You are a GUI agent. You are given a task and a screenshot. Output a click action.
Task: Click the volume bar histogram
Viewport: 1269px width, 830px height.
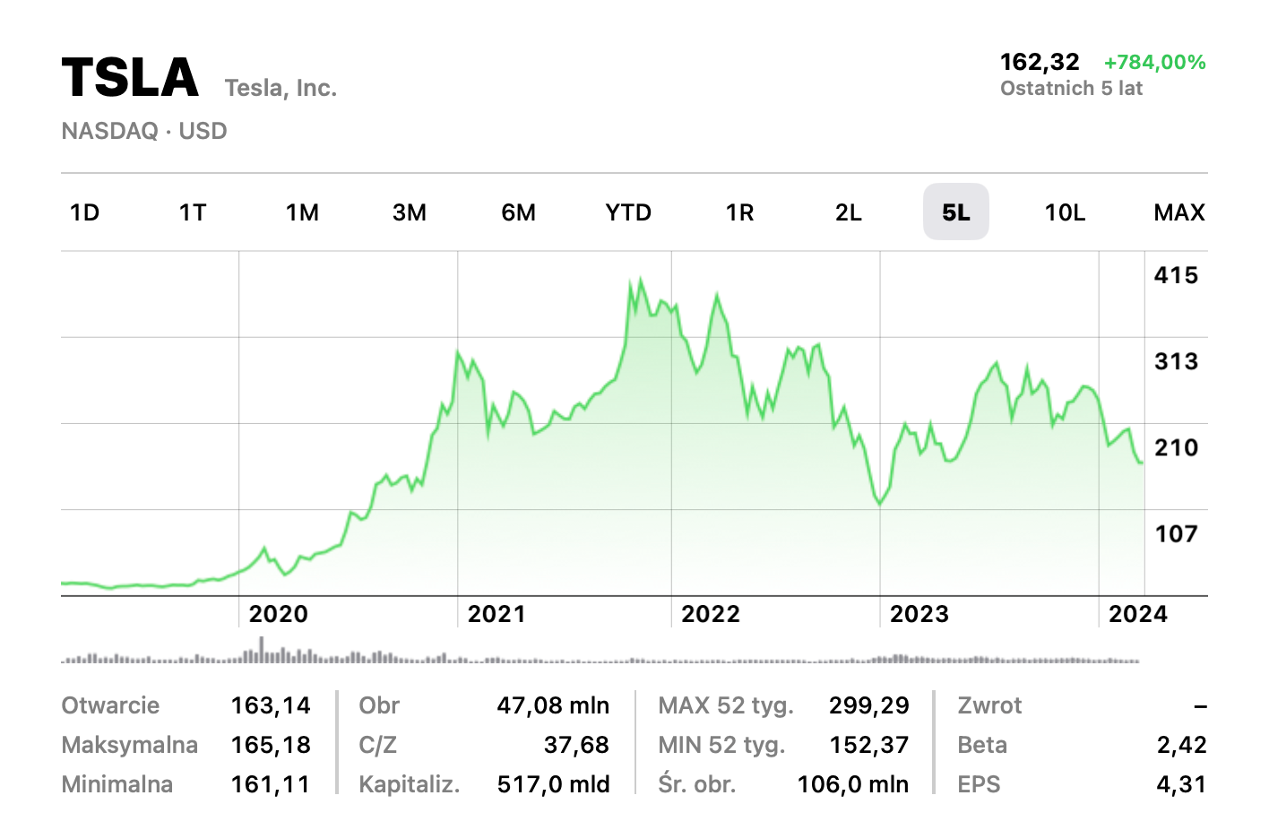coord(600,652)
